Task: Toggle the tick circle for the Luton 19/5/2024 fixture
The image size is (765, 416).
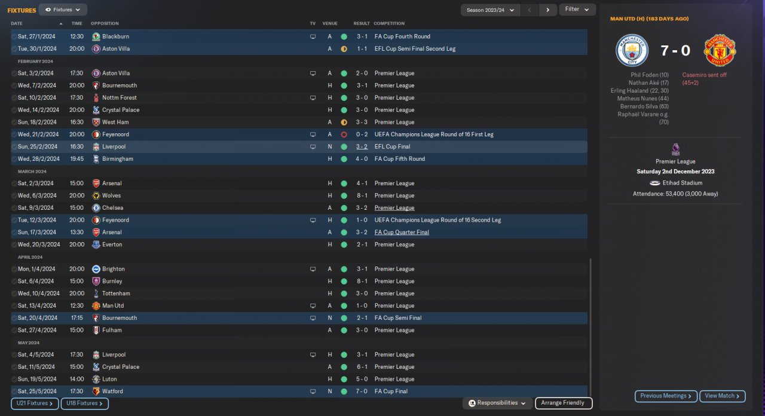Action: tap(14, 379)
